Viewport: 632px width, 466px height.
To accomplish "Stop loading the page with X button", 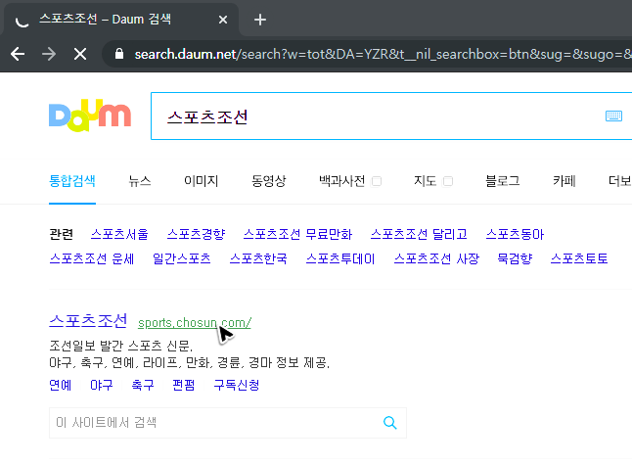I will tap(80, 54).
